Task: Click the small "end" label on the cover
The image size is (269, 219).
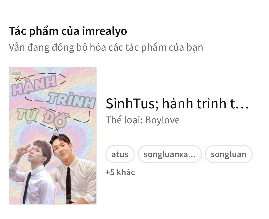Action: click(x=55, y=134)
